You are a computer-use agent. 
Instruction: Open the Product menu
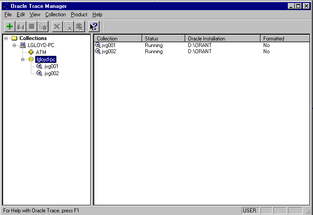[79, 15]
